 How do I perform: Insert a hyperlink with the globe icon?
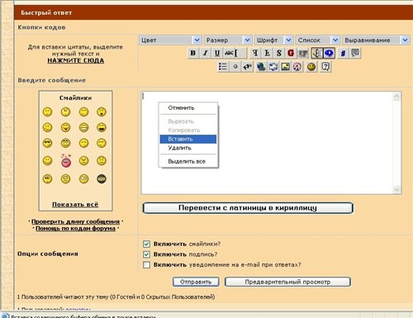tap(261, 67)
